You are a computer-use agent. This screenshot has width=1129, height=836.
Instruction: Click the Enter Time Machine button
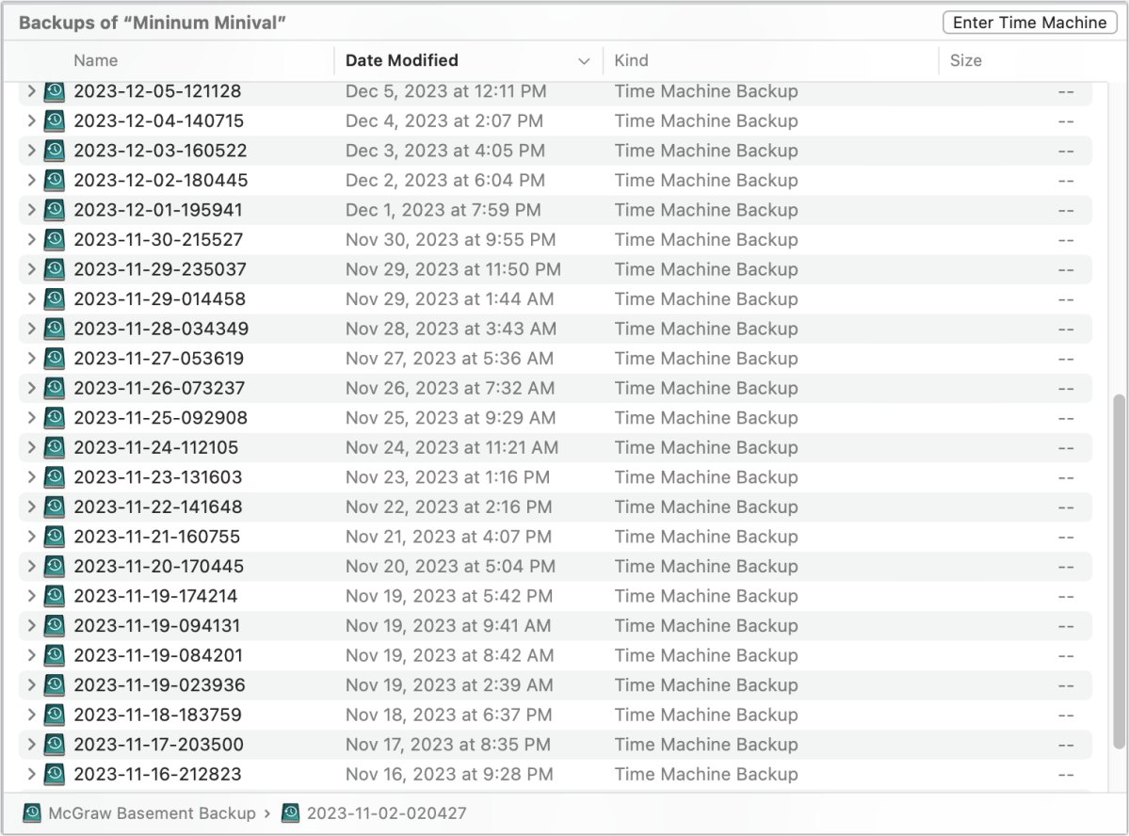pyautogui.click(x=1029, y=23)
